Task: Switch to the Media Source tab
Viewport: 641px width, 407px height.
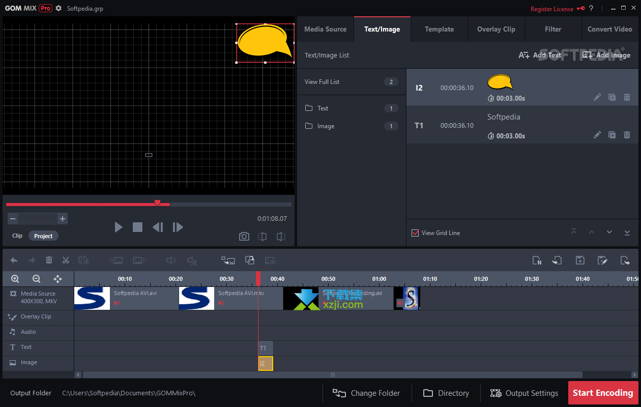Action: click(x=325, y=29)
